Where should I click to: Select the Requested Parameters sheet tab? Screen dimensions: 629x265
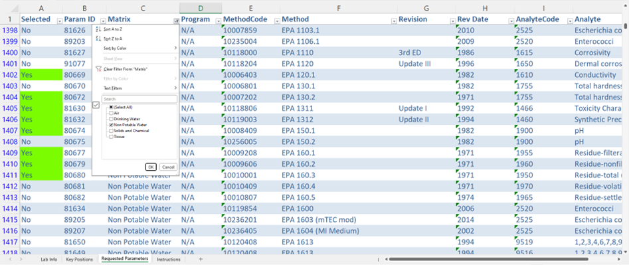click(x=125, y=259)
